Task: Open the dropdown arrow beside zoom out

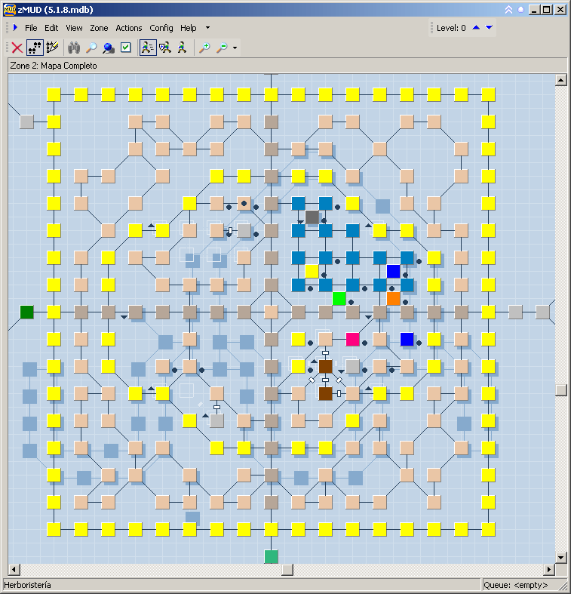Action: (235, 48)
